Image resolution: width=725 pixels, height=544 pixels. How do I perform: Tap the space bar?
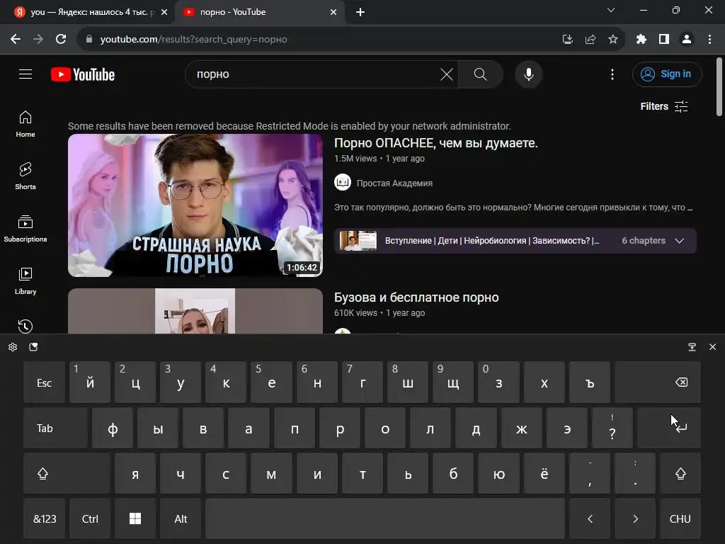coord(385,518)
